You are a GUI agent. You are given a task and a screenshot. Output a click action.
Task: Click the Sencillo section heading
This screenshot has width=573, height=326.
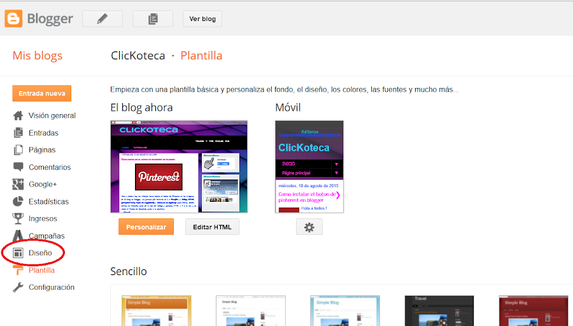pyautogui.click(x=129, y=271)
